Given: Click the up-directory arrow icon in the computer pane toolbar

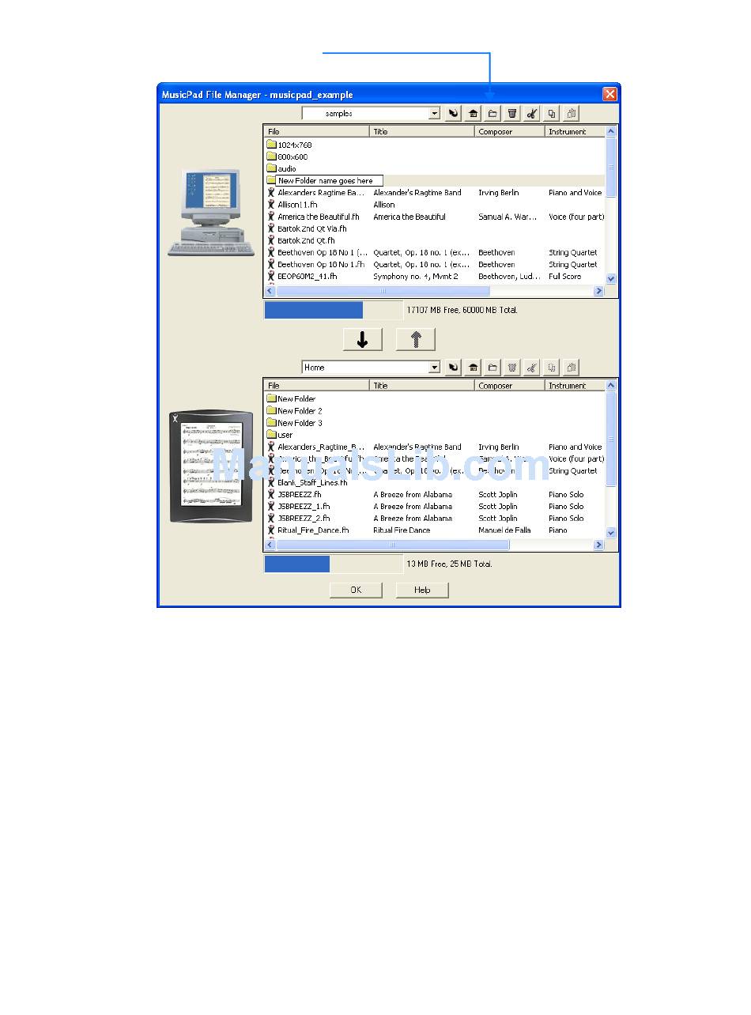Looking at the screenshot, I should (x=454, y=114).
